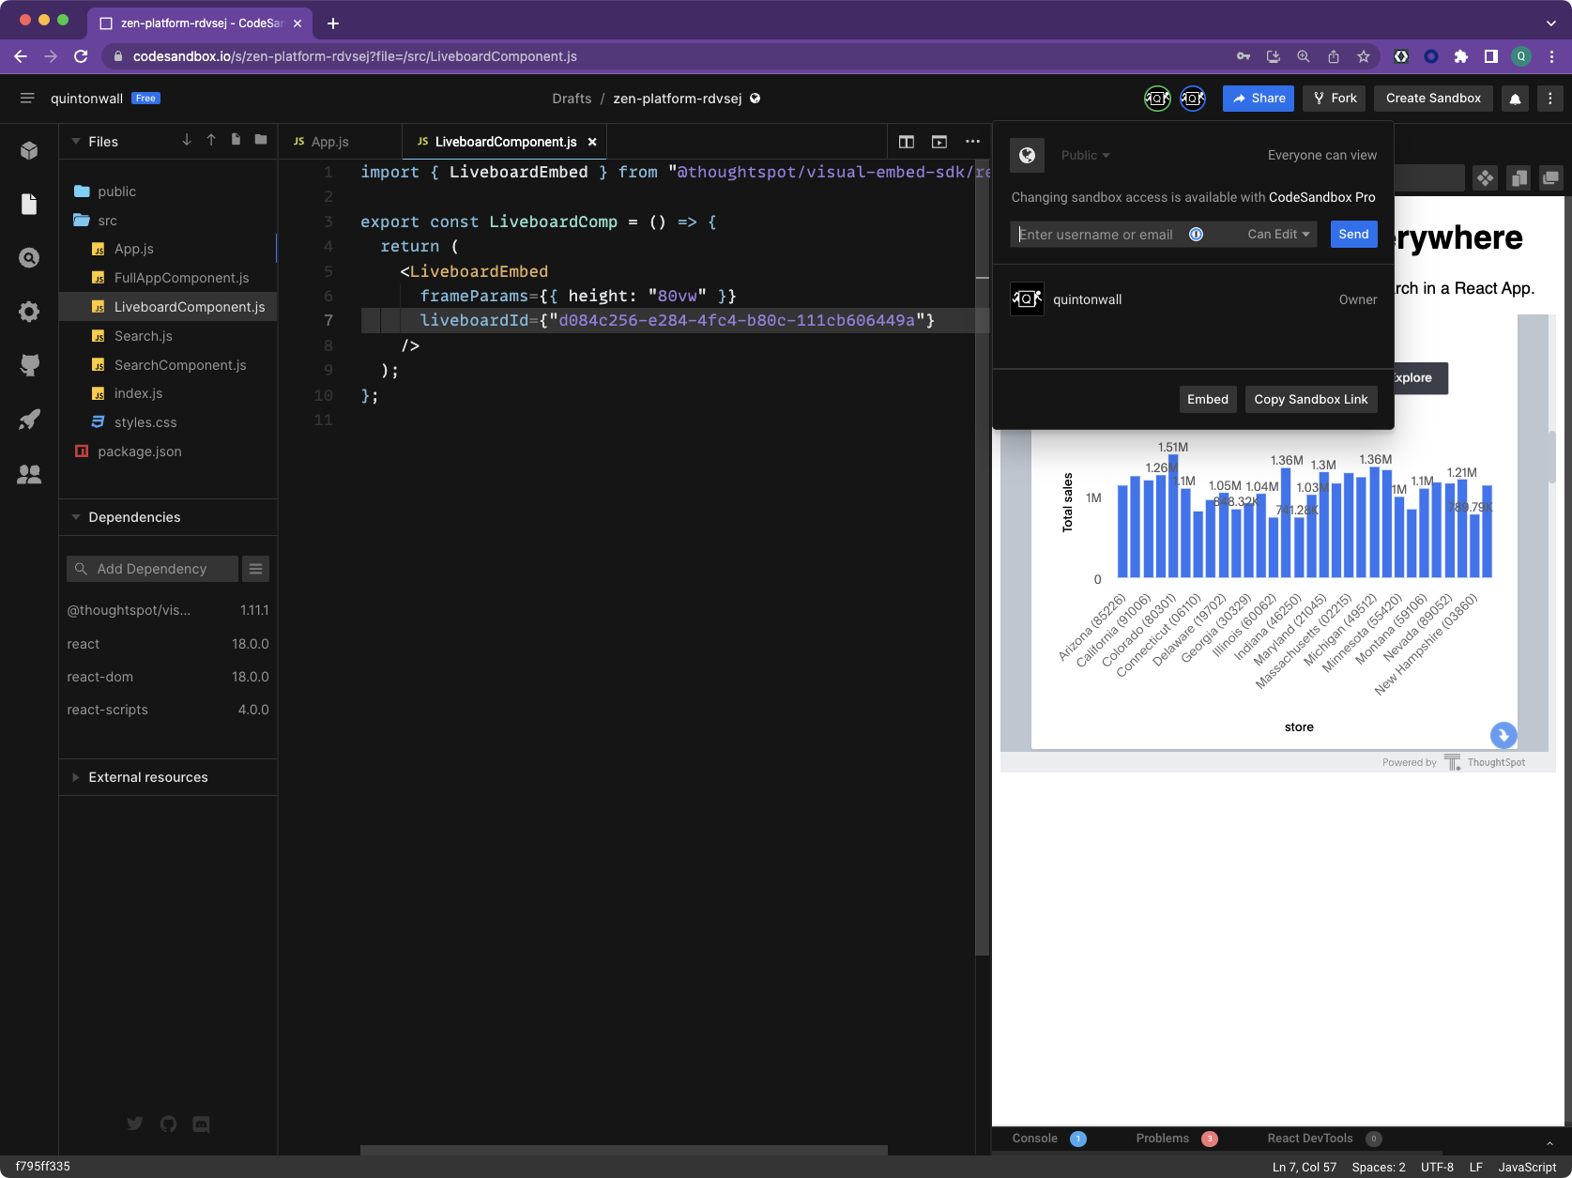This screenshot has height=1178, width=1572.
Task: Create a new directory via Files header icon
Action: coord(261,140)
